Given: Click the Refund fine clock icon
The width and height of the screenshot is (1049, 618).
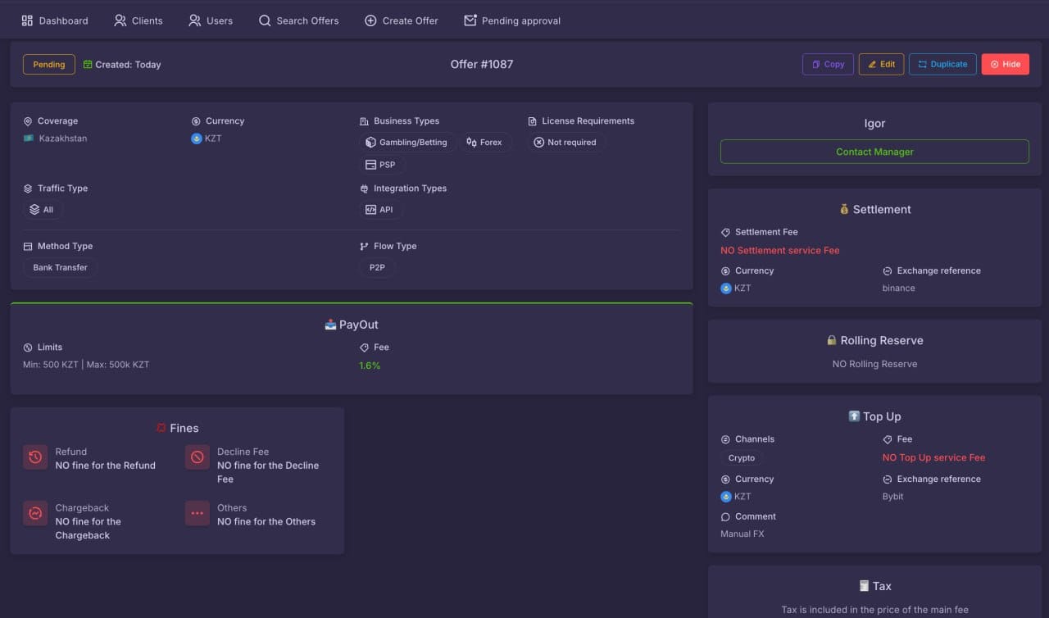Looking at the screenshot, I should (35, 457).
